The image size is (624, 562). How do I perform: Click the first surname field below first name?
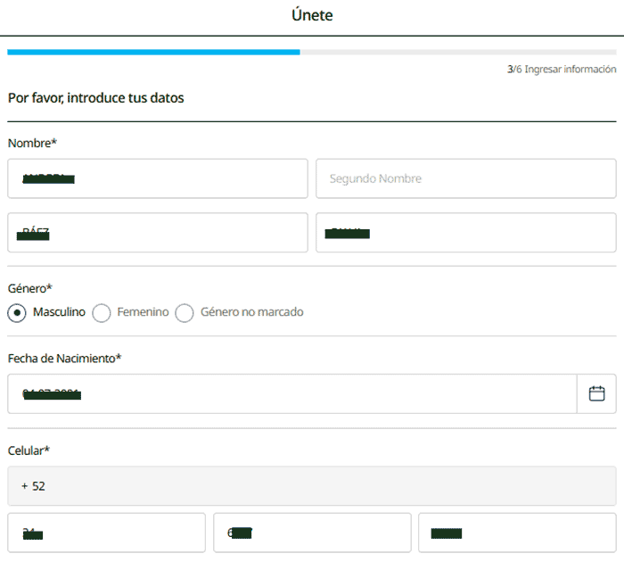pyautogui.click(x=158, y=233)
